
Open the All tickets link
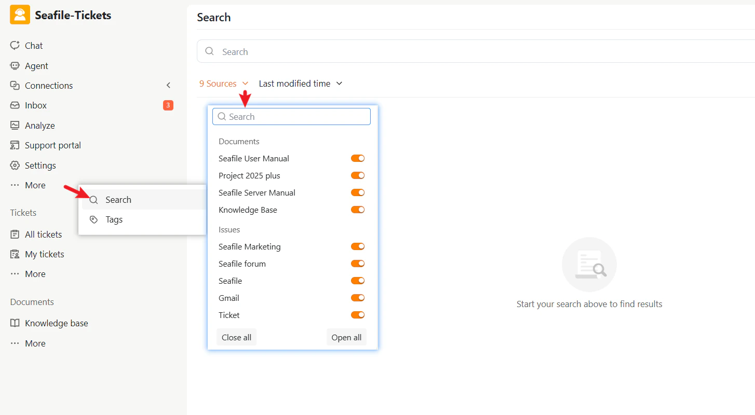tap(44, 234)
